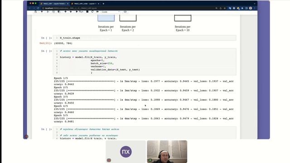290x163 pixels.
Task: Paste cells below using the toolbar icon
Action: (59, 12)
